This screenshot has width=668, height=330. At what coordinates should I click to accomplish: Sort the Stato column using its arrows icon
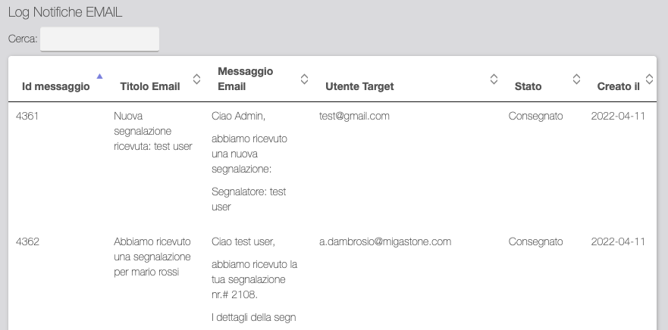(576, 79)
